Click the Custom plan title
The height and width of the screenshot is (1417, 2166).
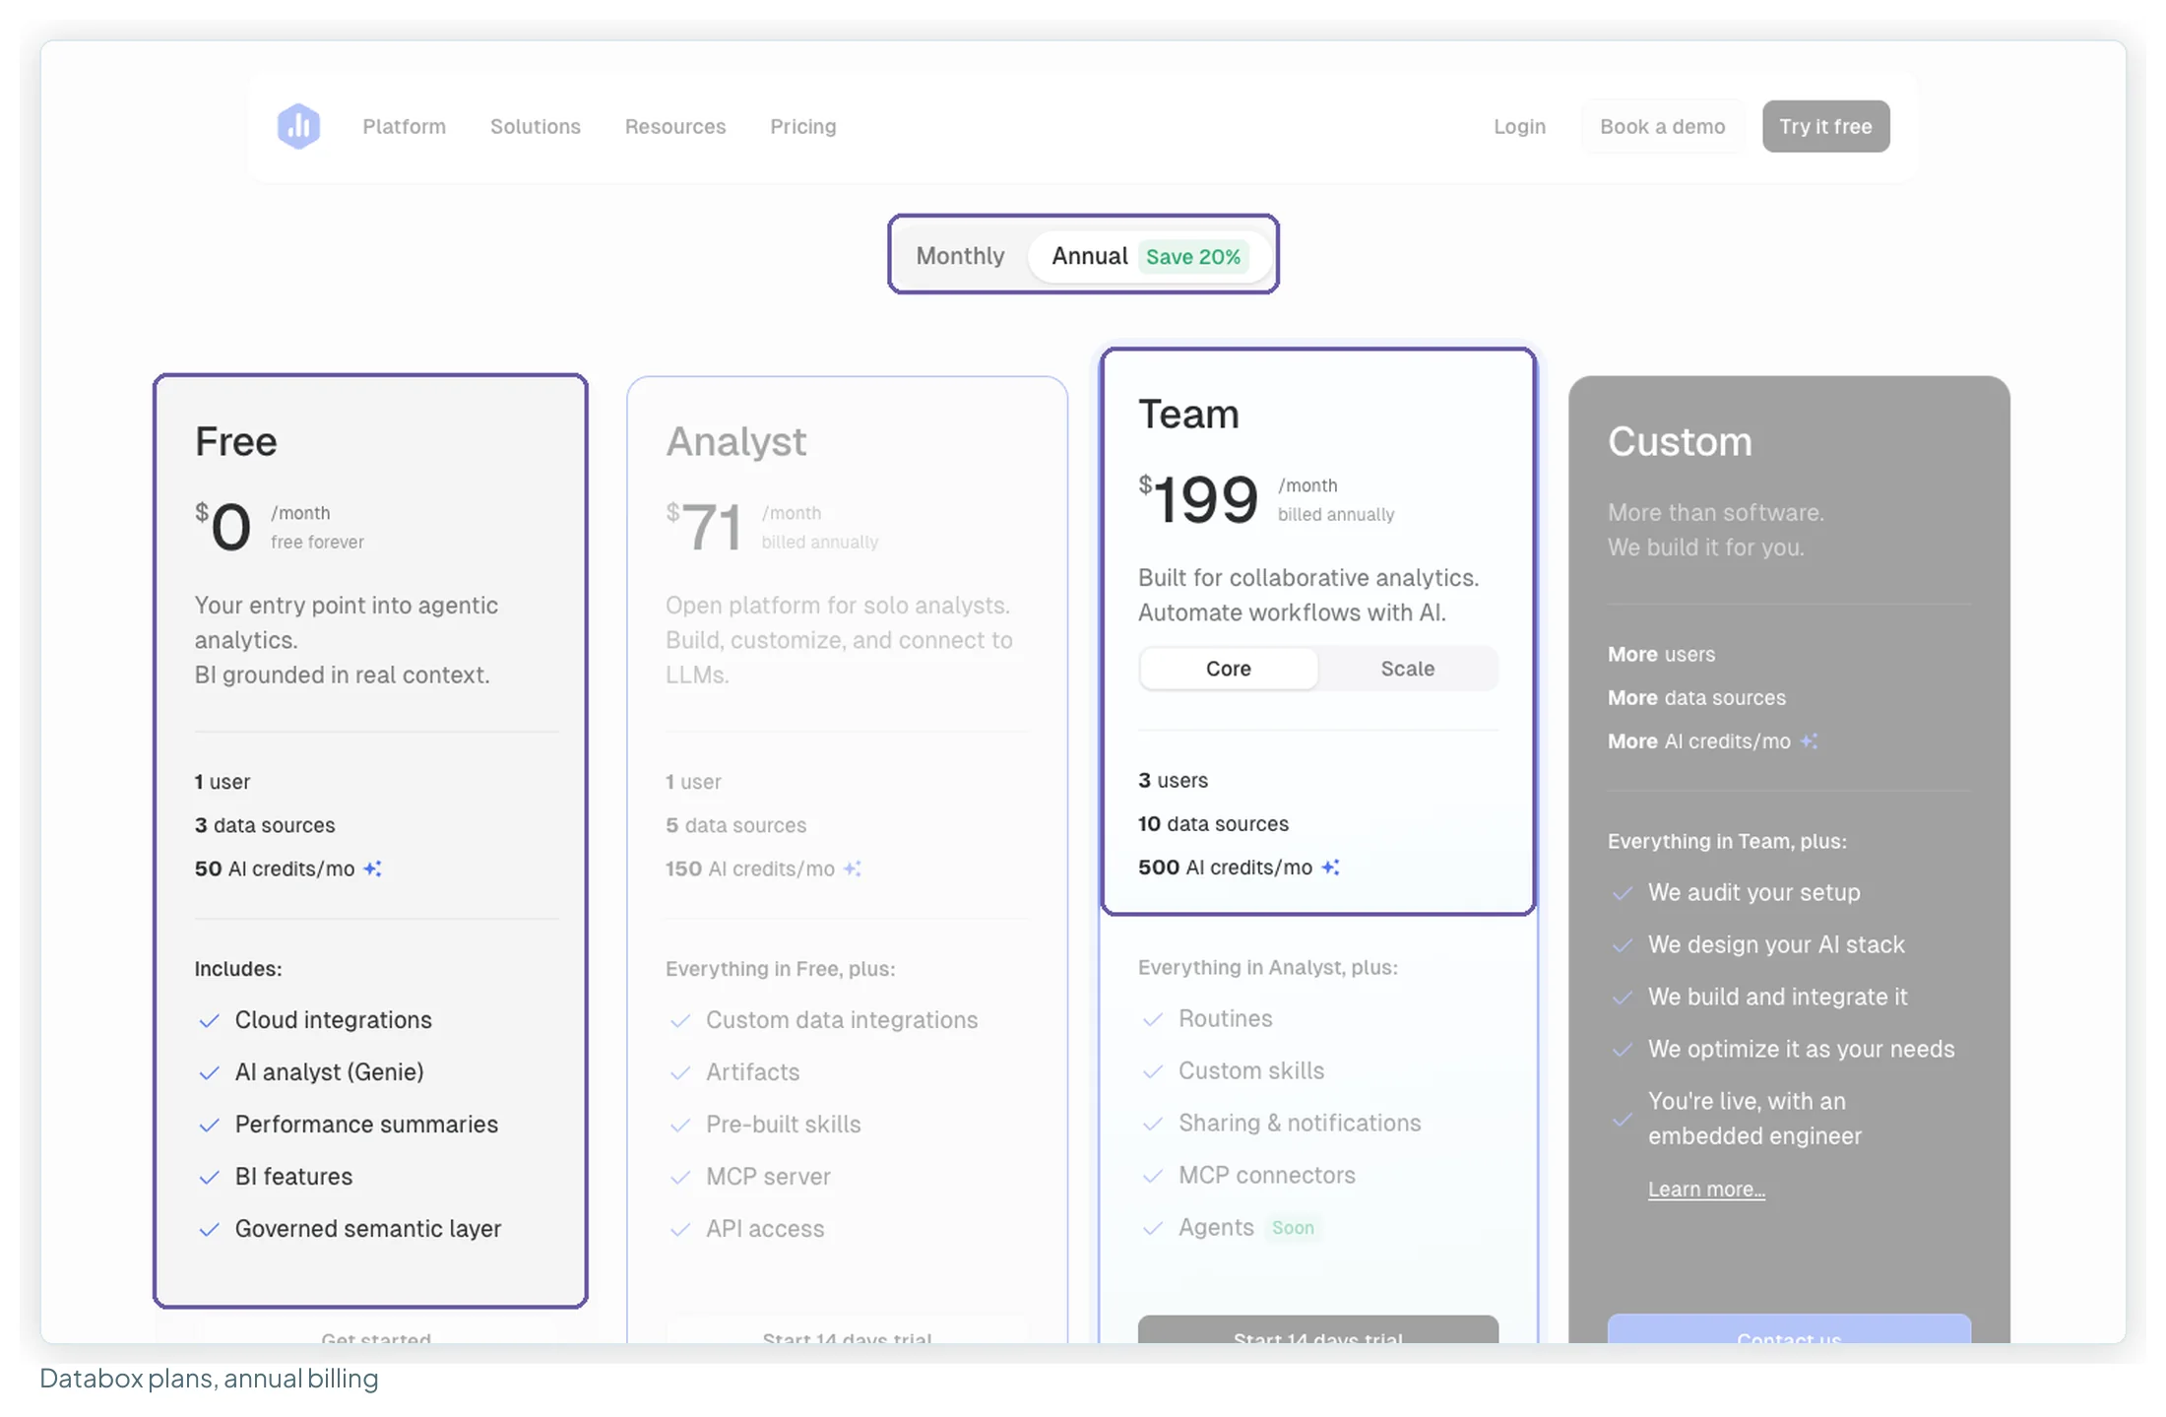[1680, 441]
